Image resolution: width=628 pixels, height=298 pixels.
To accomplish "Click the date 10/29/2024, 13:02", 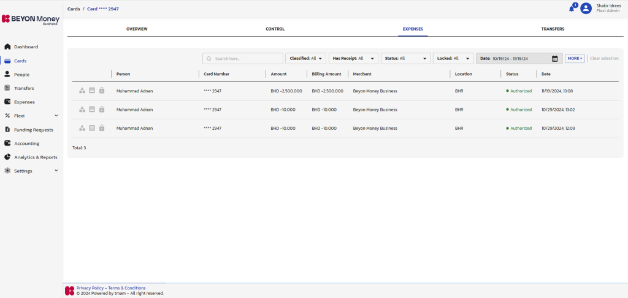I will pos(558,110).
